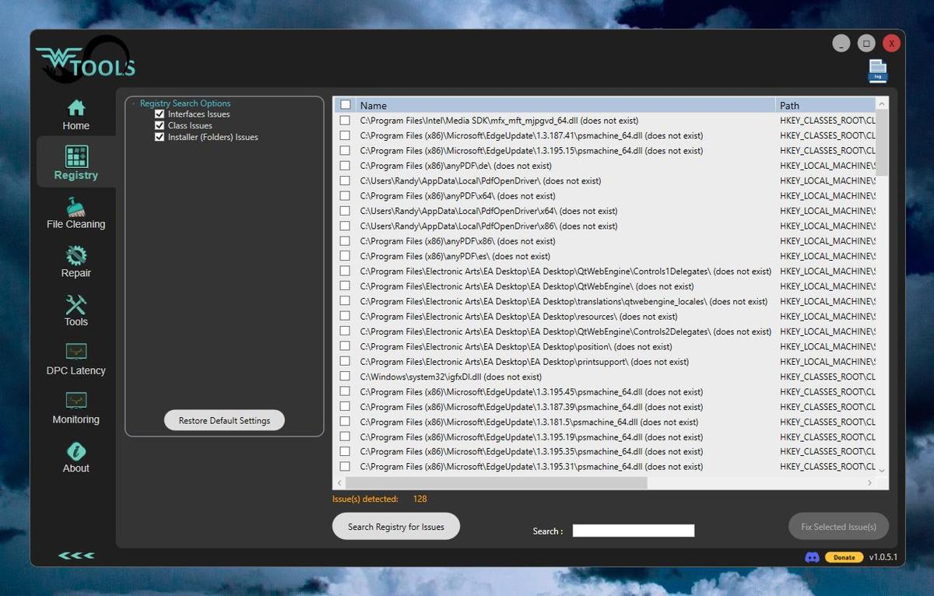
Task: Select the PdfOpenDriver\x64\ entry
Action: pos(489,211)
